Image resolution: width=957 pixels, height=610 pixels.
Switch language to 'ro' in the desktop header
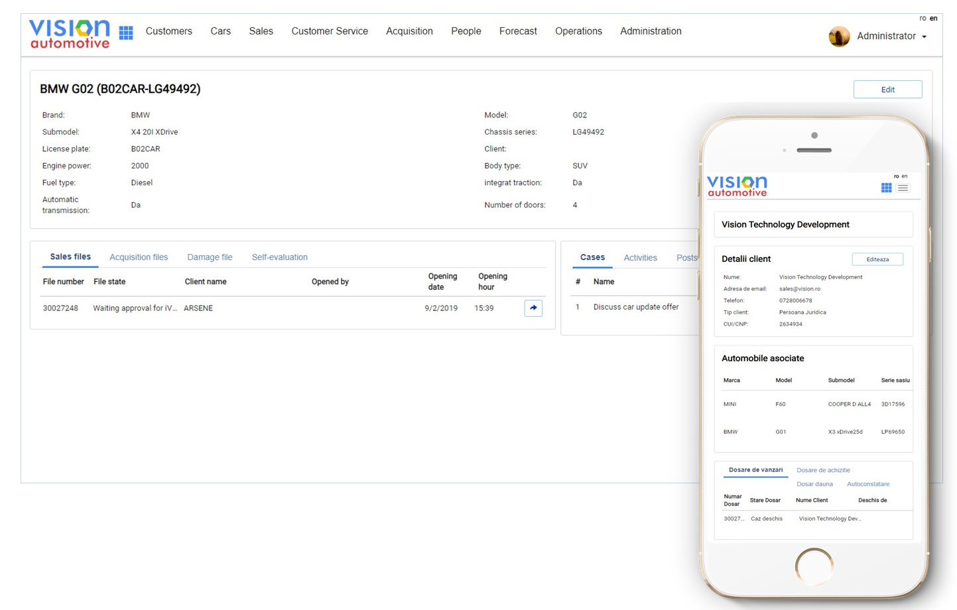pyautogui.click(x=923, y=19)
